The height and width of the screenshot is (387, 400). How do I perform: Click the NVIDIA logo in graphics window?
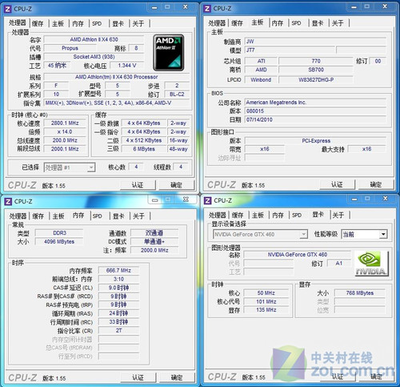[371, 263]
